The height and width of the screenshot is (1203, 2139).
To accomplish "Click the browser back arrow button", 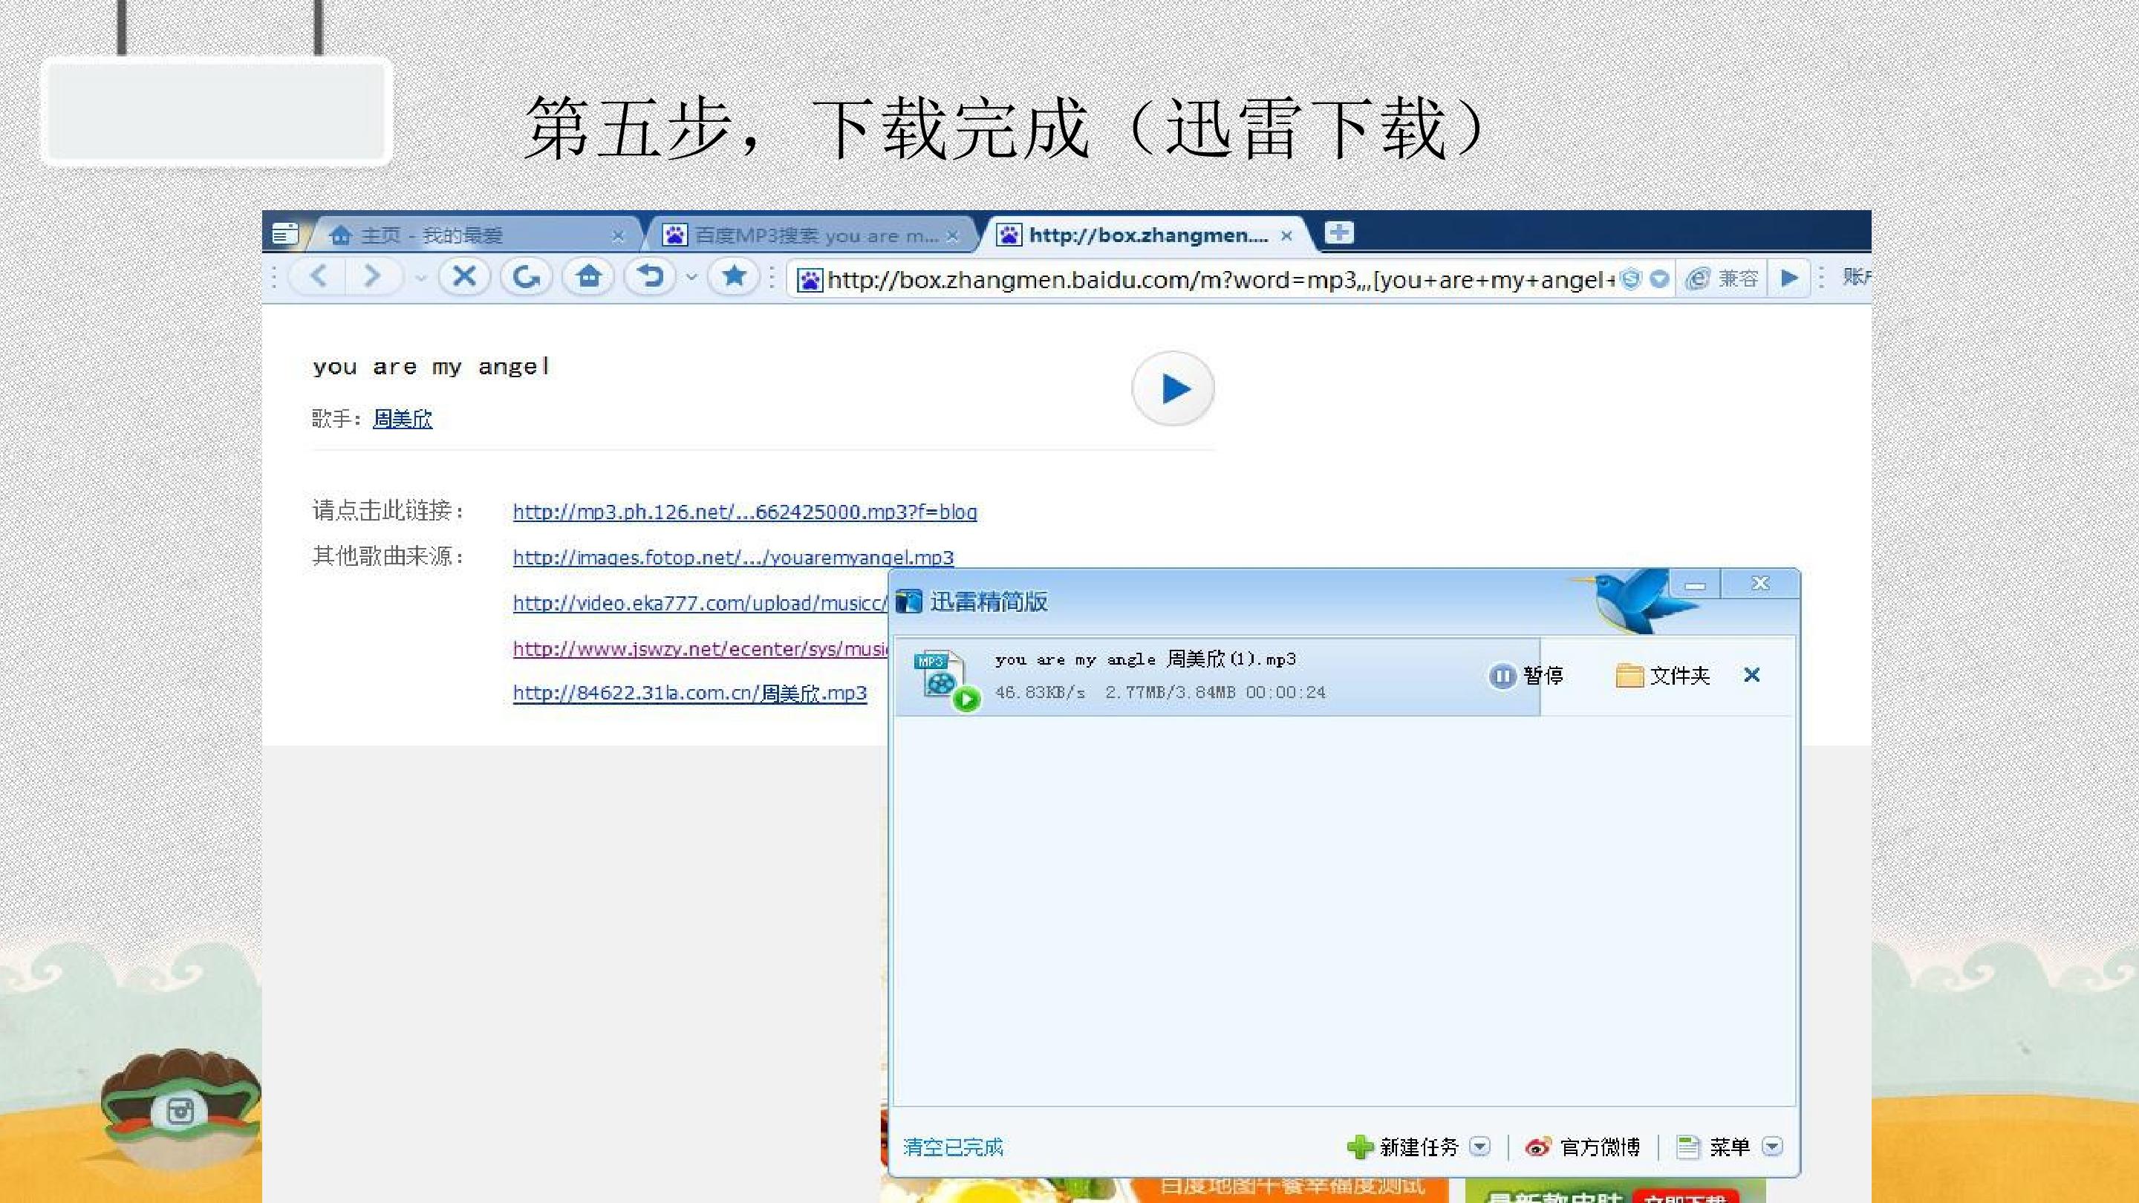I will (319, 276).
